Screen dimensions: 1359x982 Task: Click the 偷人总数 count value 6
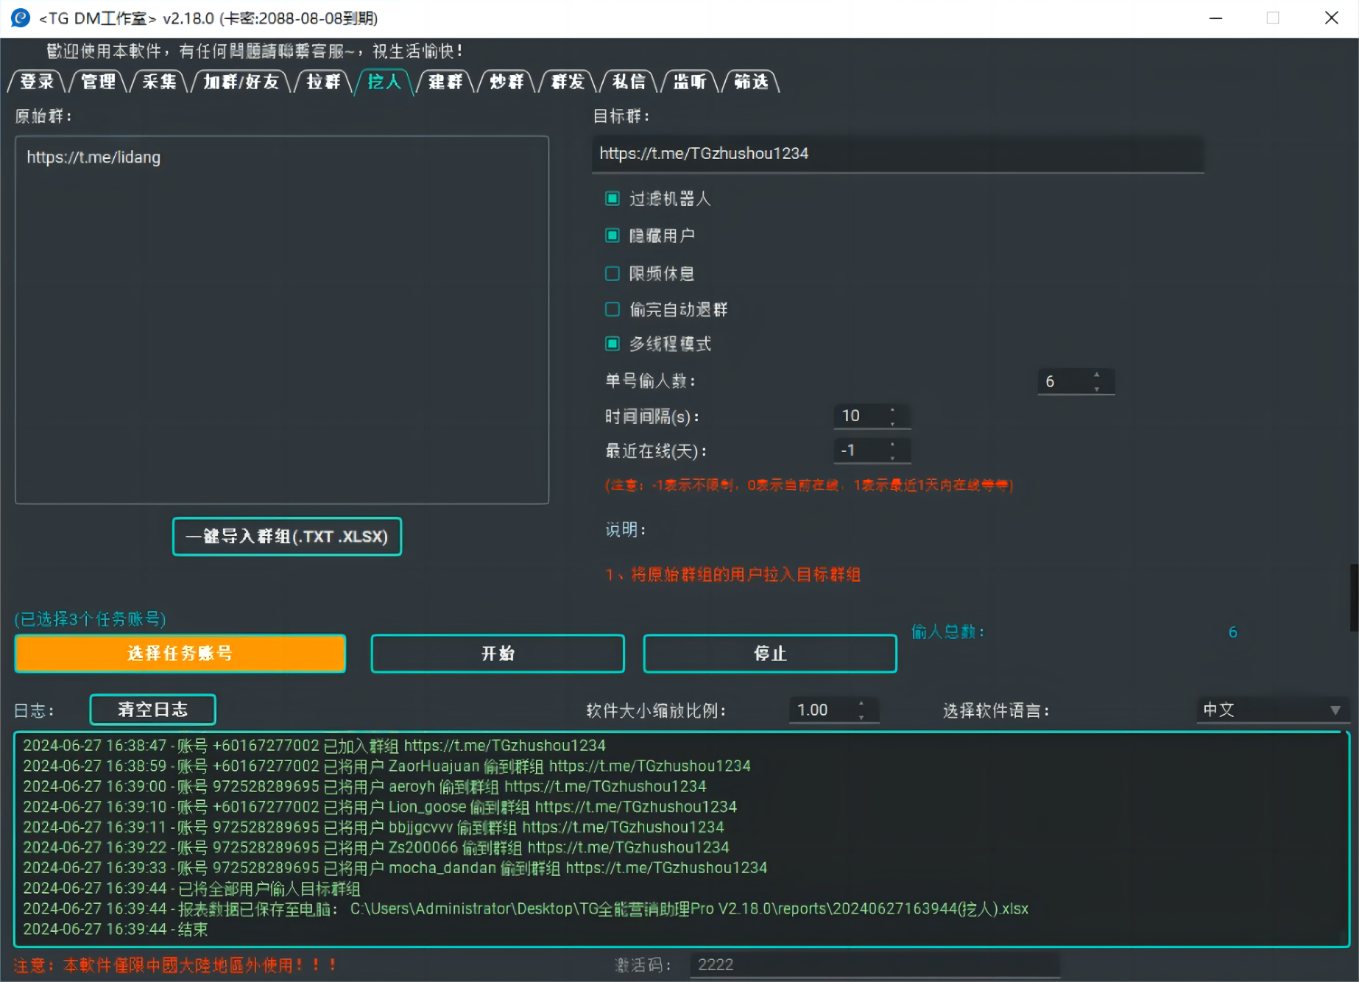point(1233,632)
